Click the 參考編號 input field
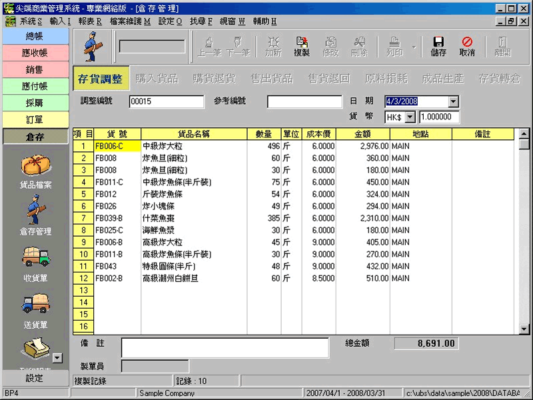The image size is (533, 400). (304, 102)
